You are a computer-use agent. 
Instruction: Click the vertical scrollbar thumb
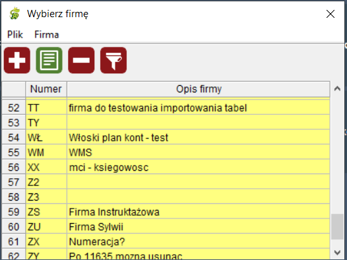click(x=337, y=226)
